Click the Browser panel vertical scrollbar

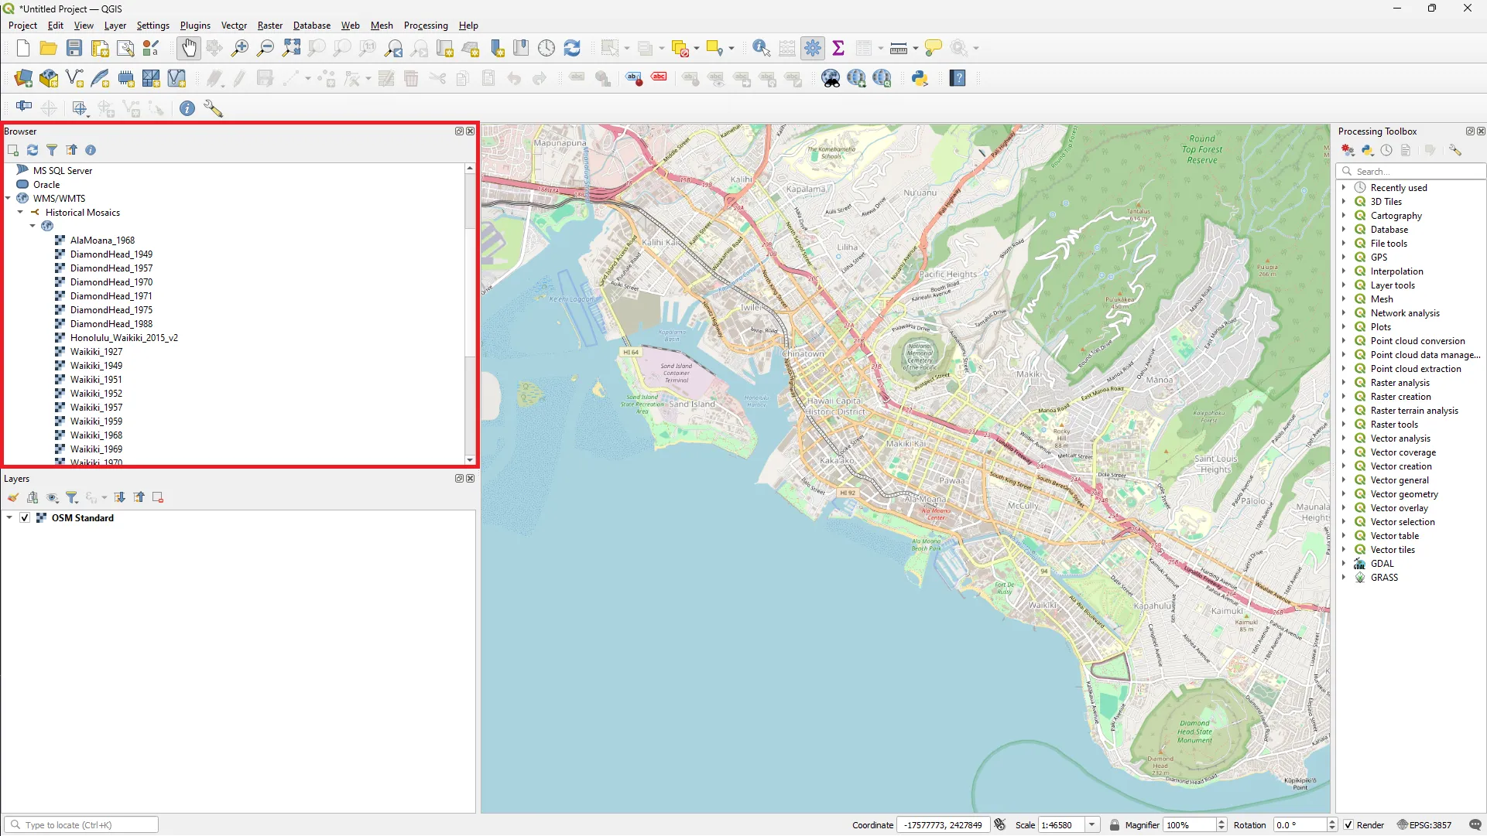(x=469, y=313)
